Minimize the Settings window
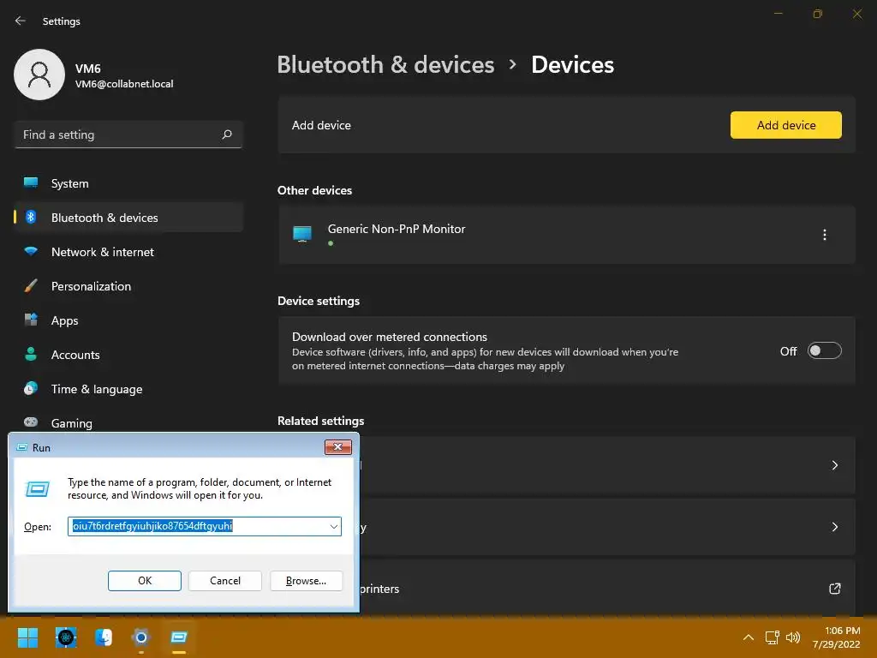 coord(778,14)
